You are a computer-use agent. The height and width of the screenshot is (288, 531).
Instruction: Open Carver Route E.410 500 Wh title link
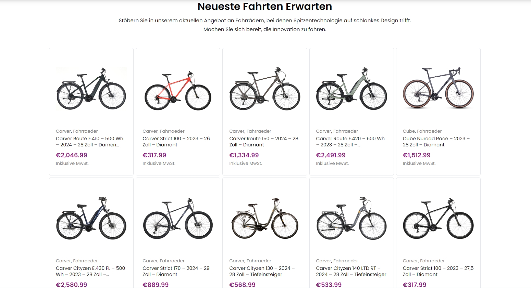pyautogui.click(x=89, y=142)
